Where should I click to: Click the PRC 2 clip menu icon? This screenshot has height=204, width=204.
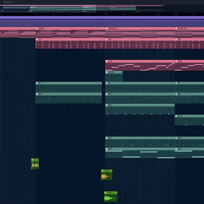click(176, 116)
